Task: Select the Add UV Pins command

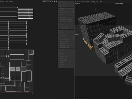Action: tap(66, 2)
